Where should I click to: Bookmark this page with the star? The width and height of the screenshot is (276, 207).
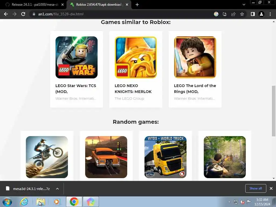pyautogui.click(x=242, y=14)
